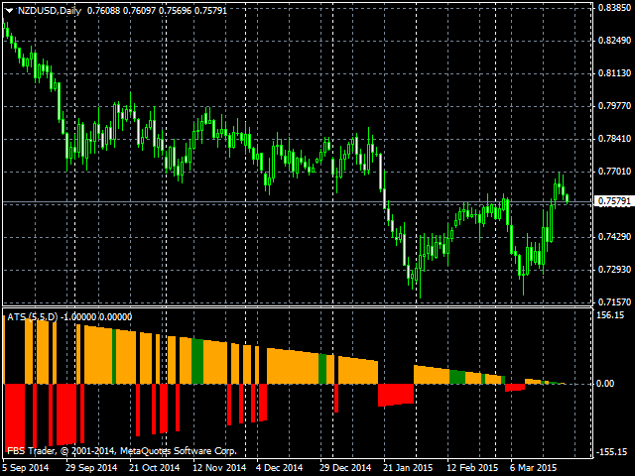Click the 0.00 indicator scale level

[604, 384]
